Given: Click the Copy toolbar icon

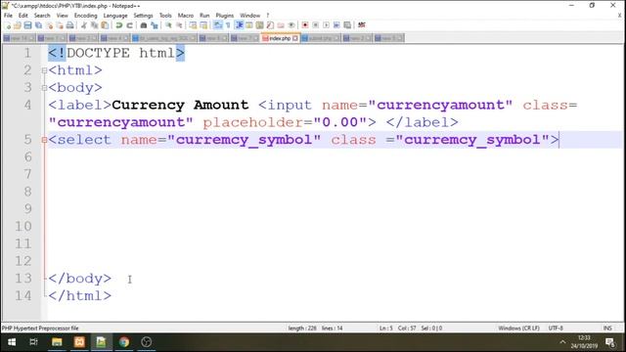Looking at the screenshot, I should [x=95, y=25].
